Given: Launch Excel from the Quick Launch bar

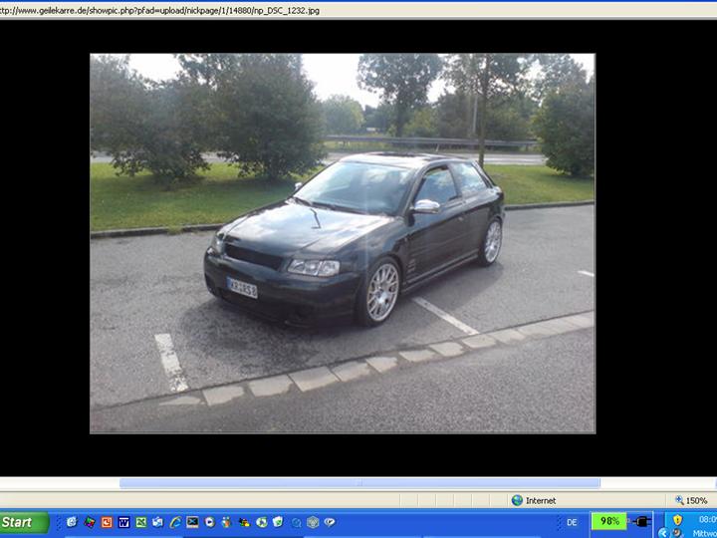Looking at the screenshot, I should click(141, 522).
